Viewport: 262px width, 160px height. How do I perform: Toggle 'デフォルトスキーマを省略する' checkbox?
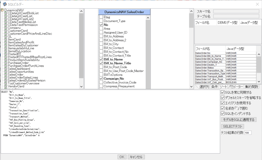click(x=223, y=97)
